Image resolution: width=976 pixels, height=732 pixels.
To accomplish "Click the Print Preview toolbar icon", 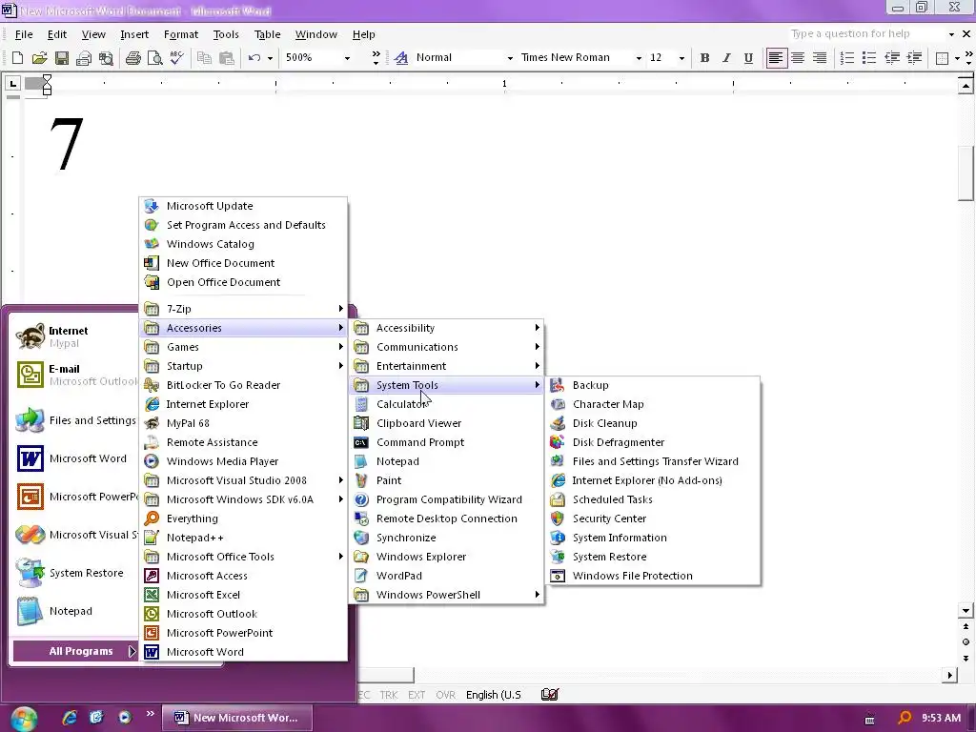I will coord(154,58).
